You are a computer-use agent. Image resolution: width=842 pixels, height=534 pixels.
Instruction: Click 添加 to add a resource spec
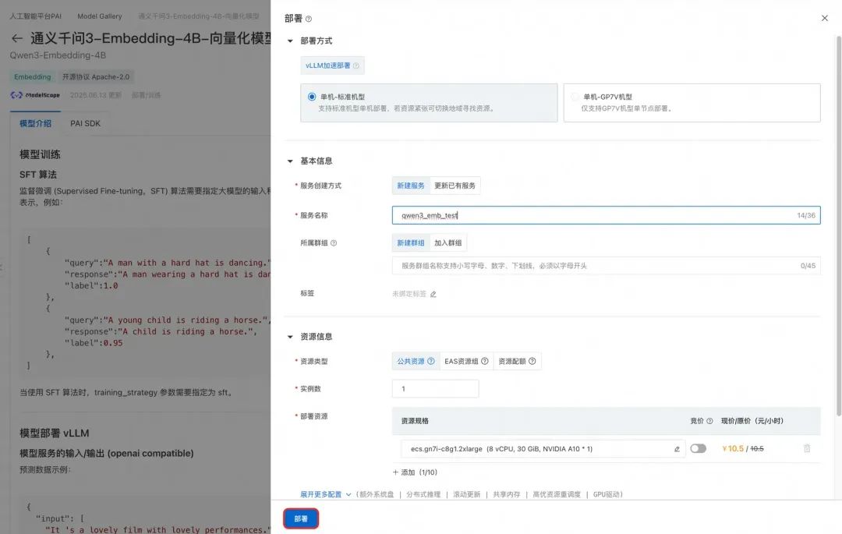point(415,472)
